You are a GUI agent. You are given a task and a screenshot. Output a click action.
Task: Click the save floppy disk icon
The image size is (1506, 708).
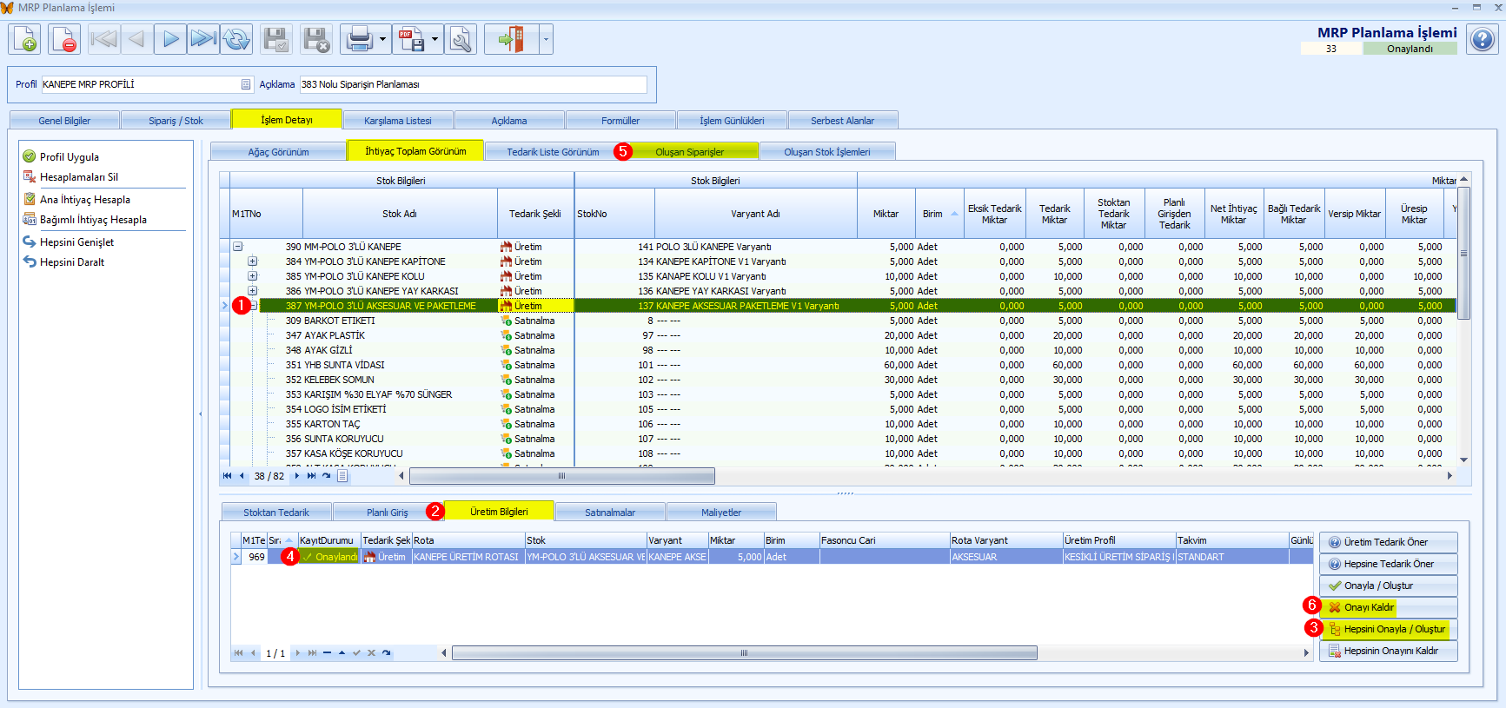click(x=276, y=39)
